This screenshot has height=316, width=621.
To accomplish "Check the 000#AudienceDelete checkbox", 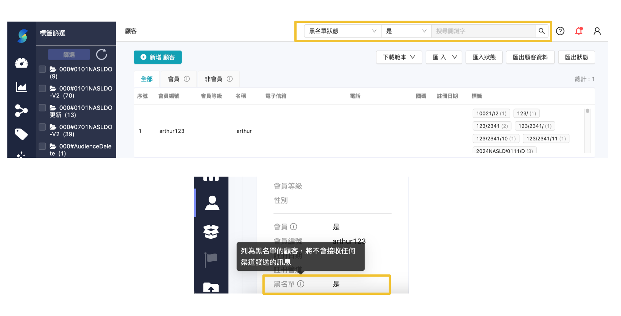I will coord(42,146).
